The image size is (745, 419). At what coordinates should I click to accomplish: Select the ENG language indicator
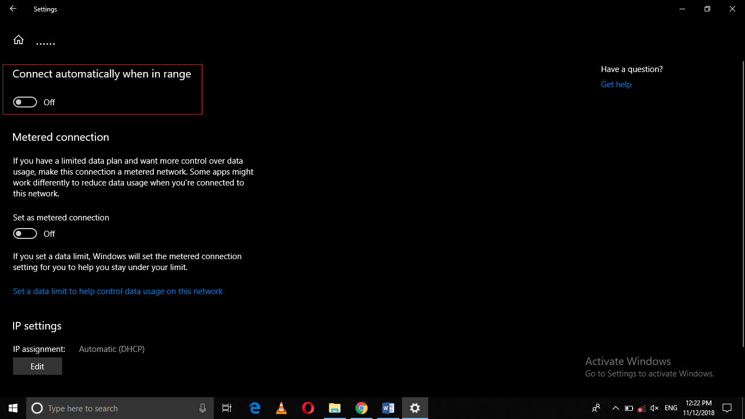click(x=670, y=408)
